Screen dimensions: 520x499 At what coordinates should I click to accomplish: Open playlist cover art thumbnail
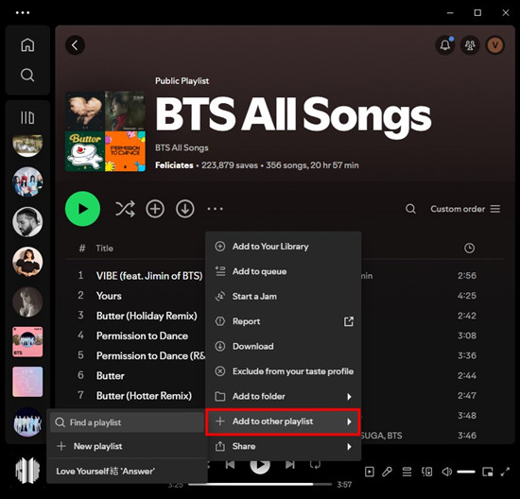pyautogui.click(x=105, y=131)
